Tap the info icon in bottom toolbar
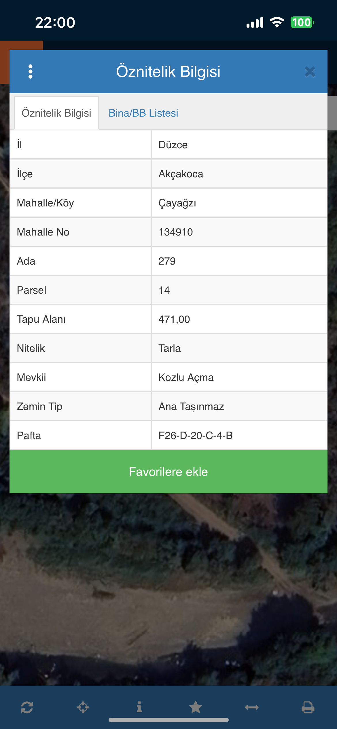The height and width of the screenshot is (729, 337). coord(139,707)
